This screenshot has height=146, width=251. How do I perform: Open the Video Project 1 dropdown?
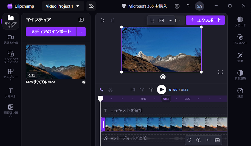click(x=63, y=6)
